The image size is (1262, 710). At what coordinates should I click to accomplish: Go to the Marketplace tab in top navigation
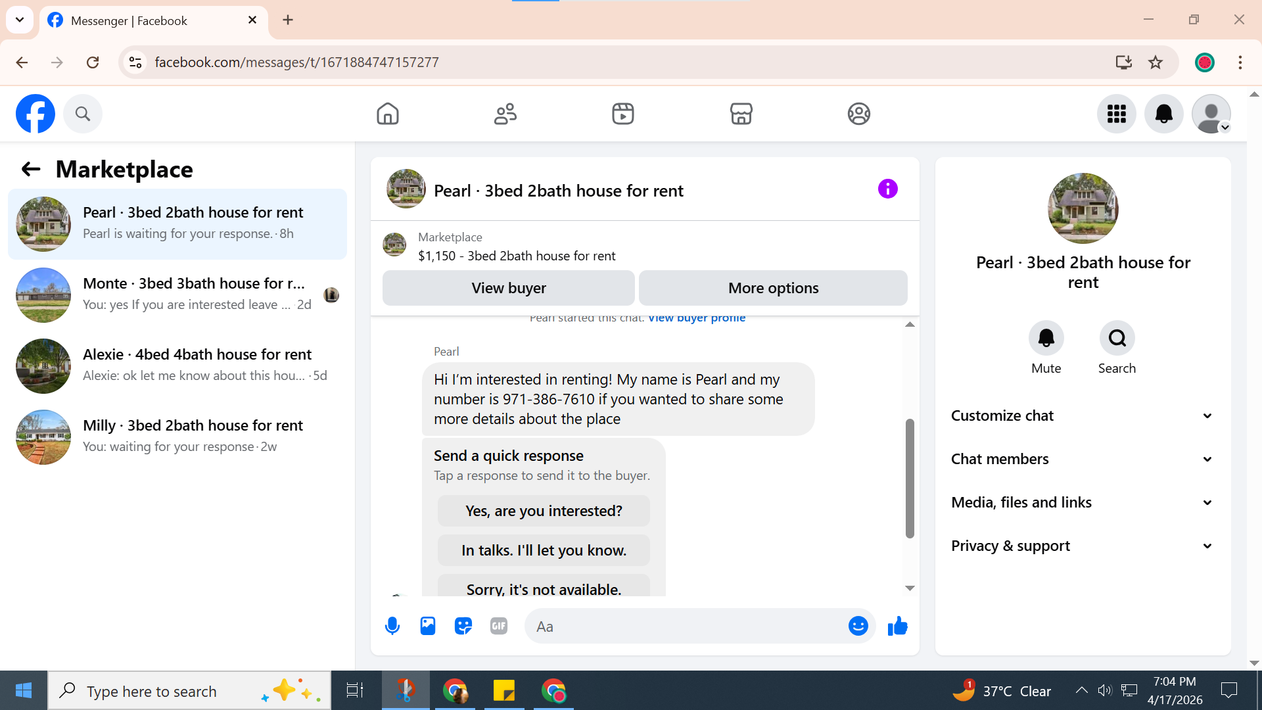[741, 114]
